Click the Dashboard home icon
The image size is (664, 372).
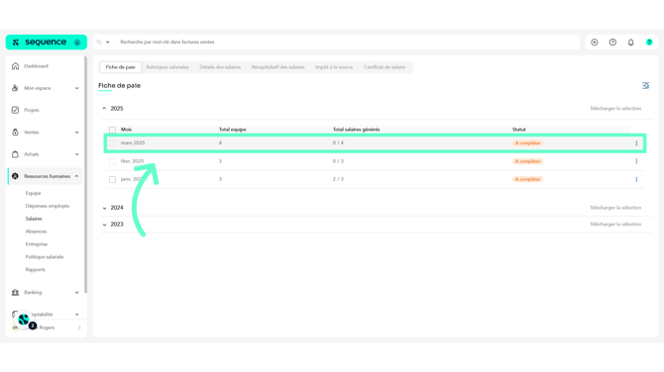(x=15, y=66)
